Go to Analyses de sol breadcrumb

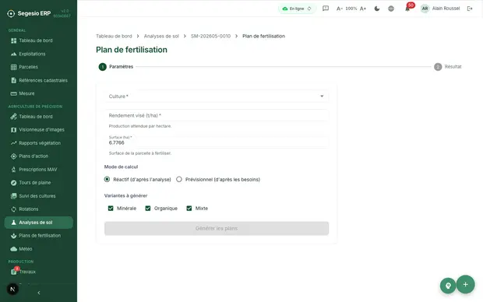pos(161,36)
